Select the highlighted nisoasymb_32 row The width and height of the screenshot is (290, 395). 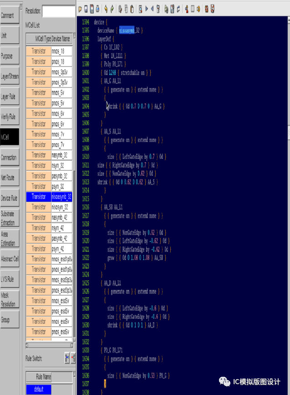point(49,197)
